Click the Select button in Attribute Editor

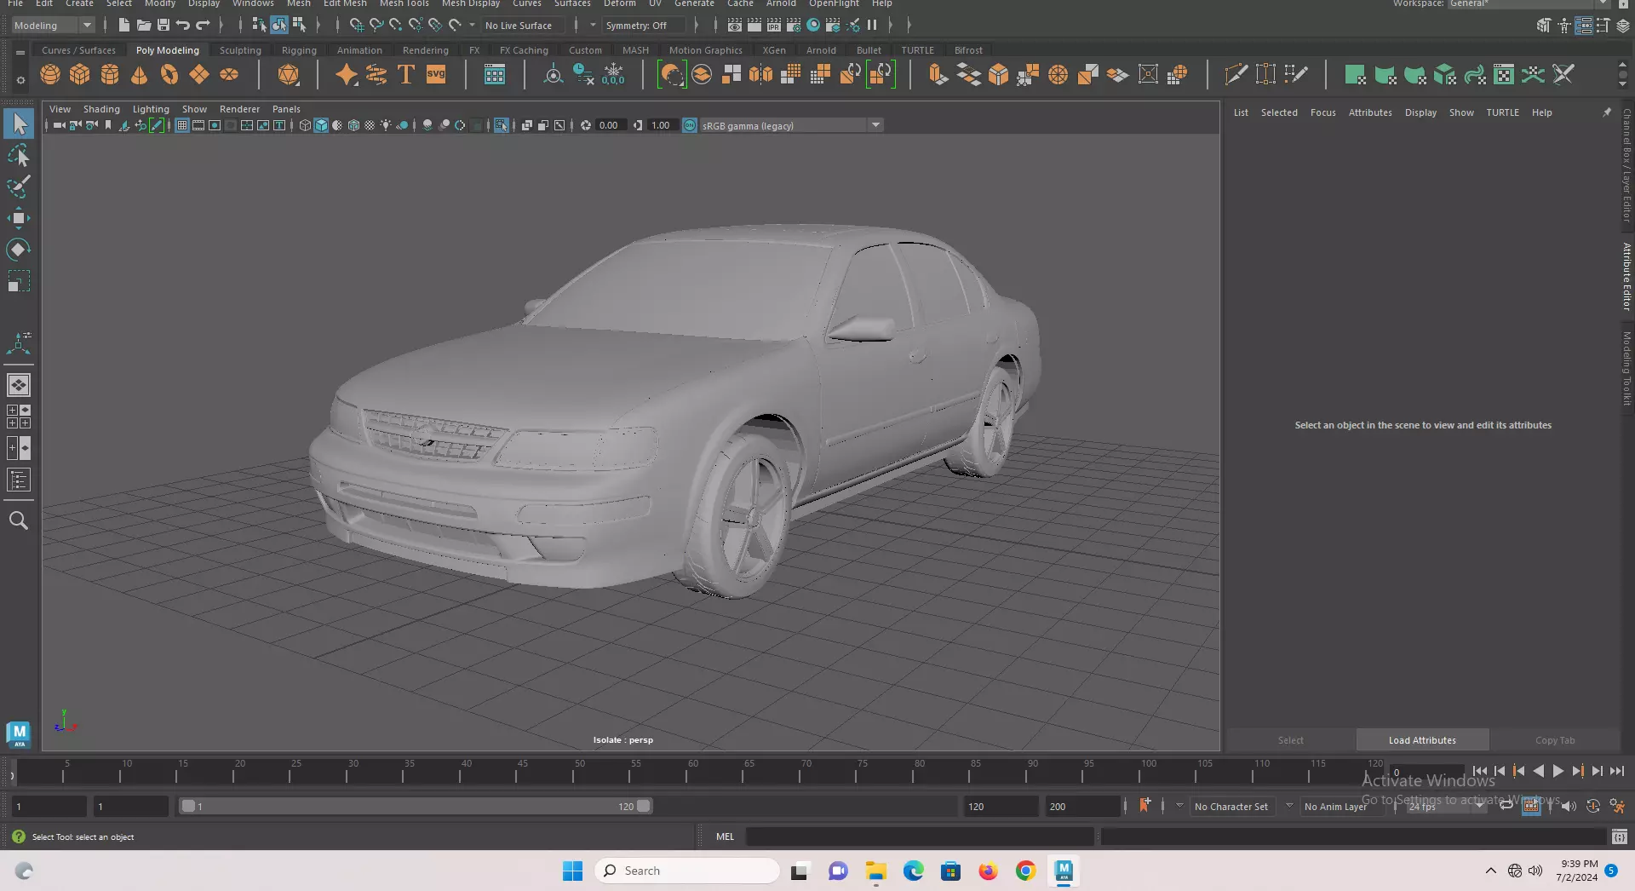click(1290, 740)
